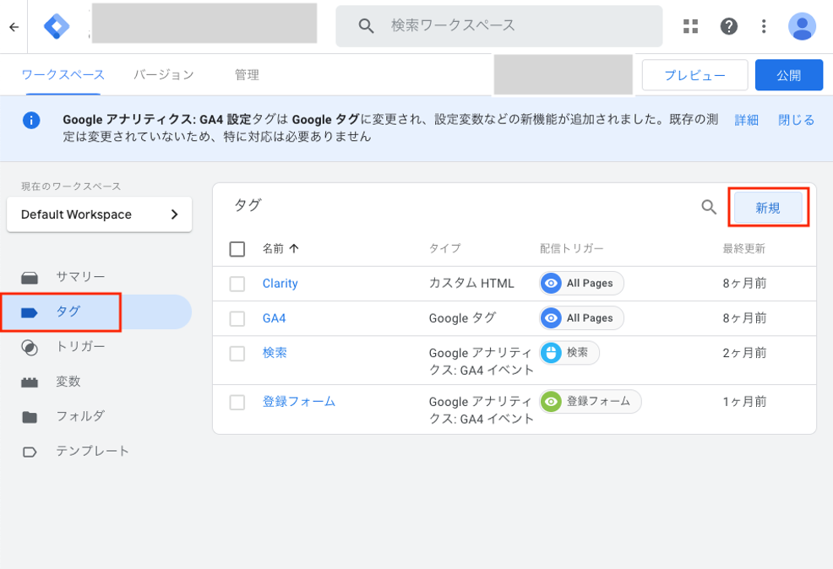Click the info icon in the banner

click(x=31, y=121)
